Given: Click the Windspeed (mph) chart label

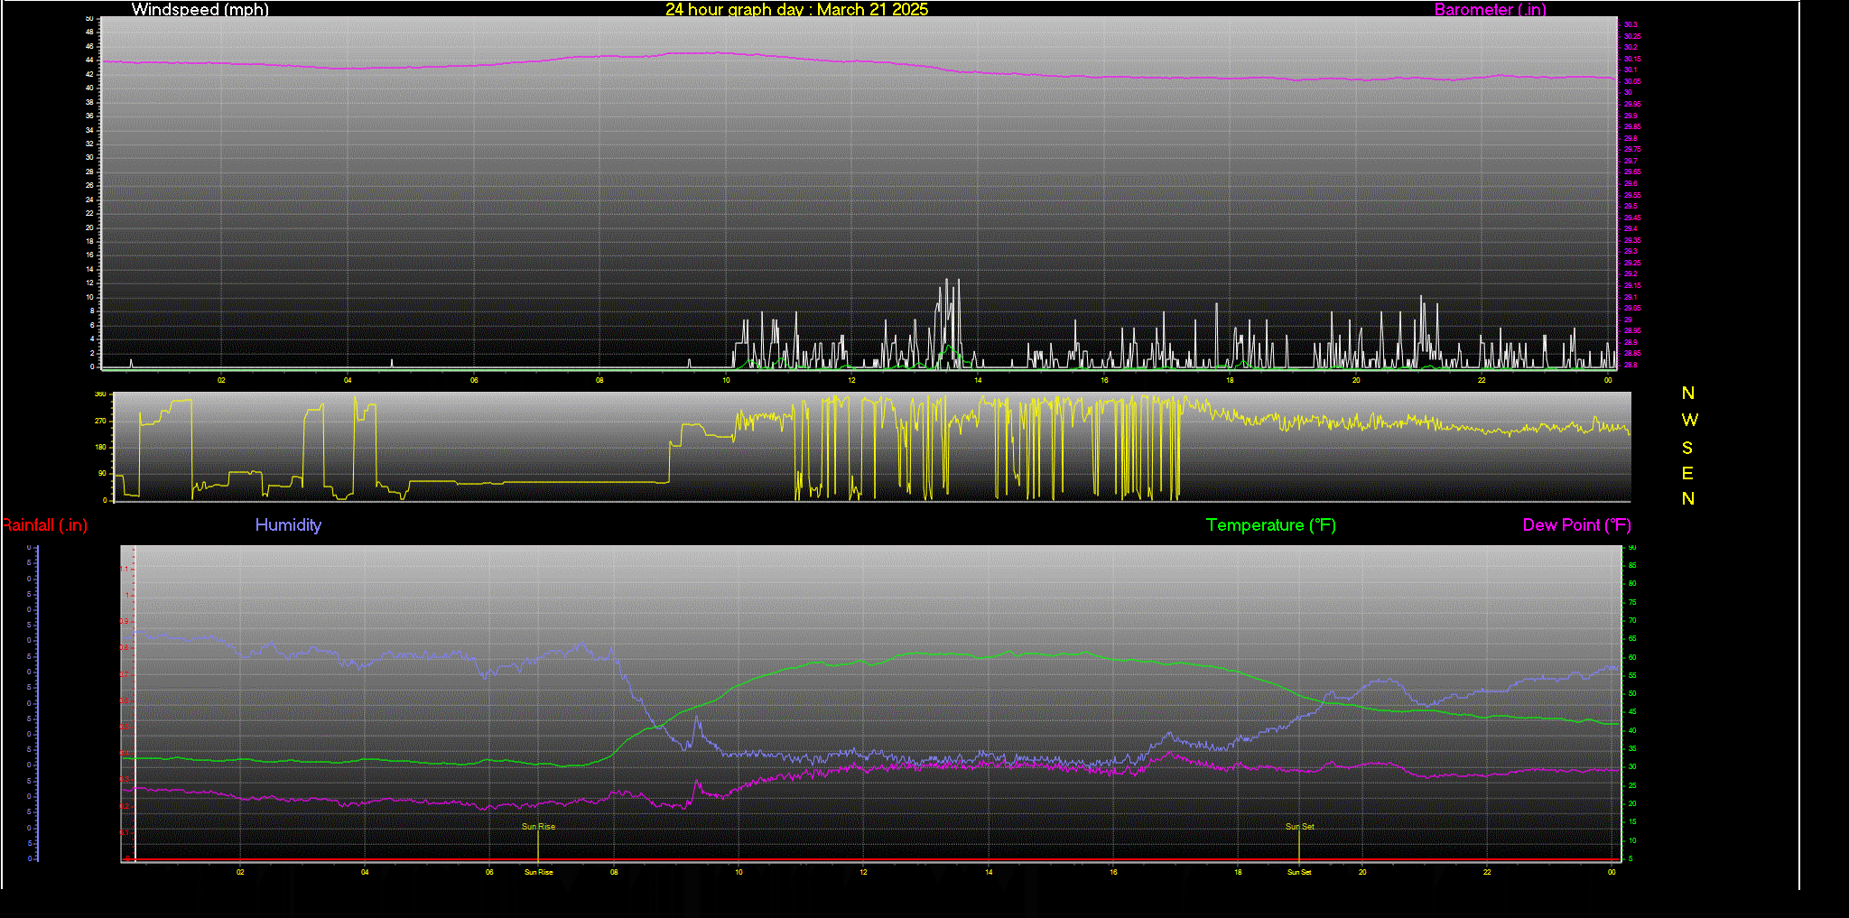Looking at the screenshot, I should 200,10.
